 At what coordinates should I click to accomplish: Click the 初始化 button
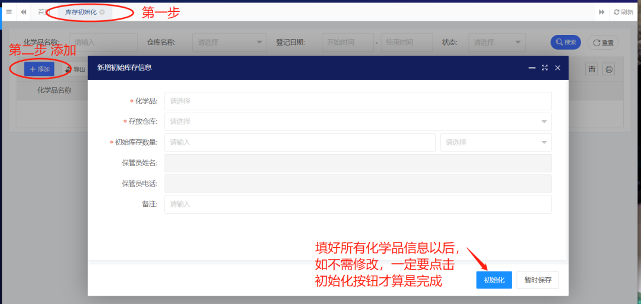point(494,280)
